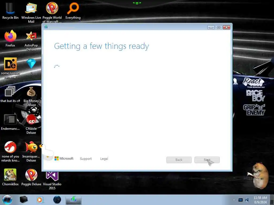274x205 pixels.
Task: Open the black box taskbar icon
Action: tap(24, 200)
